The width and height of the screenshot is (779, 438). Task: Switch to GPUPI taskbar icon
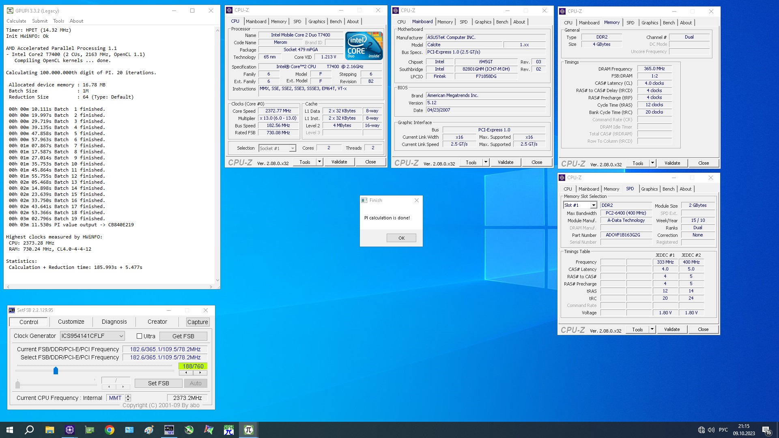[248, 430]
